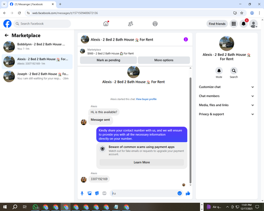Select the Messenger | Facebook browser tab
This screenshot has height=211, width=264.
point(32,4)
